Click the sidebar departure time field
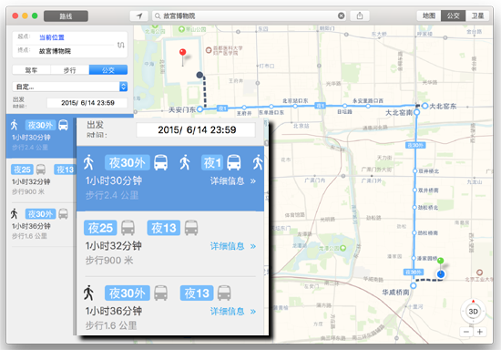 coord(87,103)
